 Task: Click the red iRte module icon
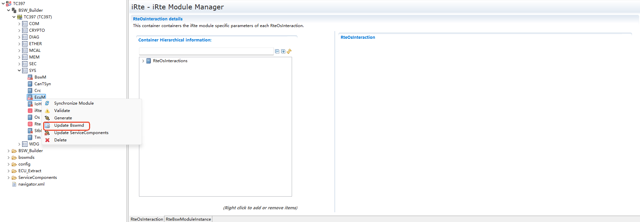[30, 111]
